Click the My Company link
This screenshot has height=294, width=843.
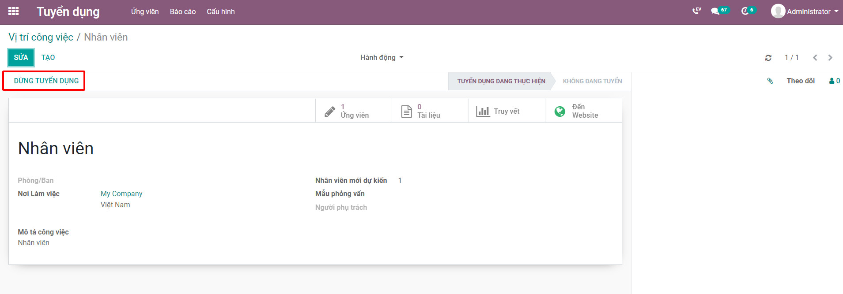click(121, 194)
